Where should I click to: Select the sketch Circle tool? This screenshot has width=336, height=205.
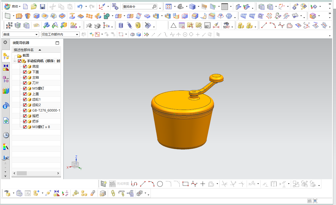point(160,184)
